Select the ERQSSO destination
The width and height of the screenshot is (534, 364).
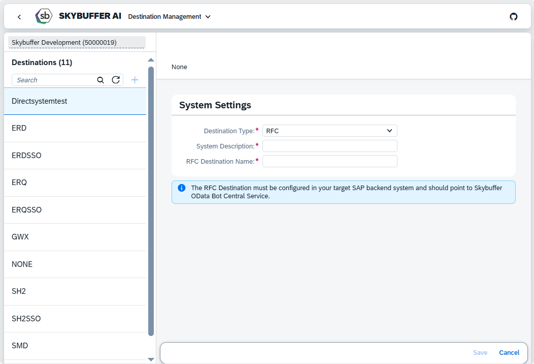point(75,210)
